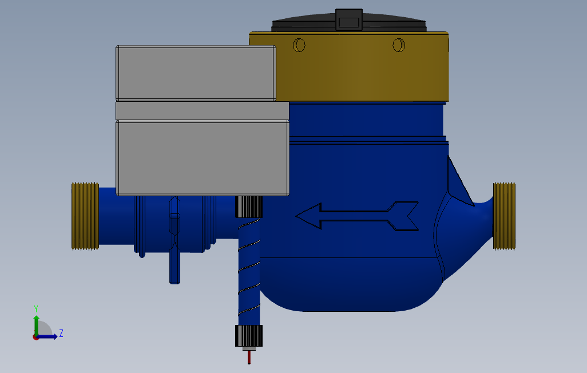Click the red origin point of the coordinate triad
This screenshot has width=587, height=373.
coord(35,338)
